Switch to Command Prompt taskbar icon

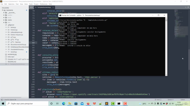(x=119, y=103)
